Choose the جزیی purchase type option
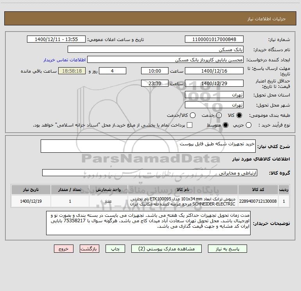 [x=248, y=125]
